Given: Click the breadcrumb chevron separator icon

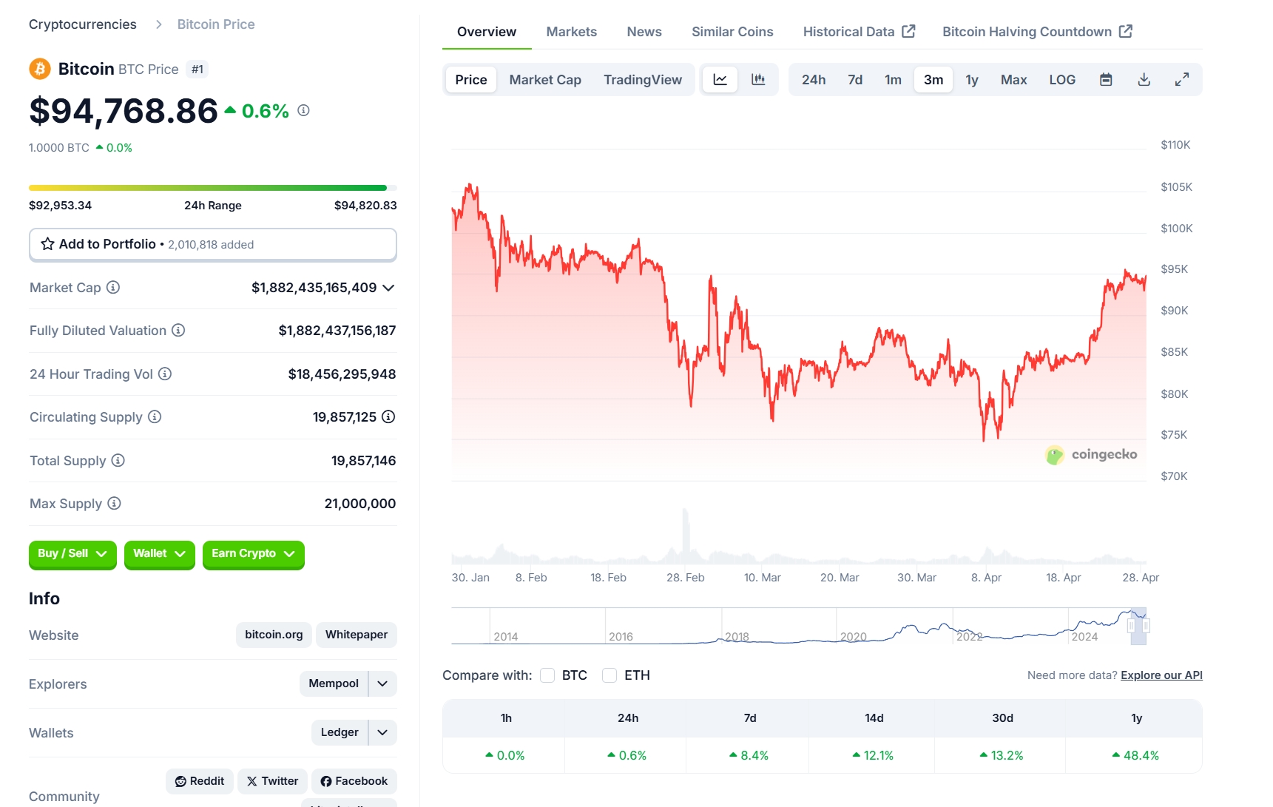Looking at the screenshot, I should (x=158, y=24).
